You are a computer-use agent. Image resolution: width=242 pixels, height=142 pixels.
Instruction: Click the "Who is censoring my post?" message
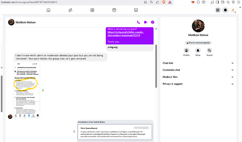click(130, 36)
